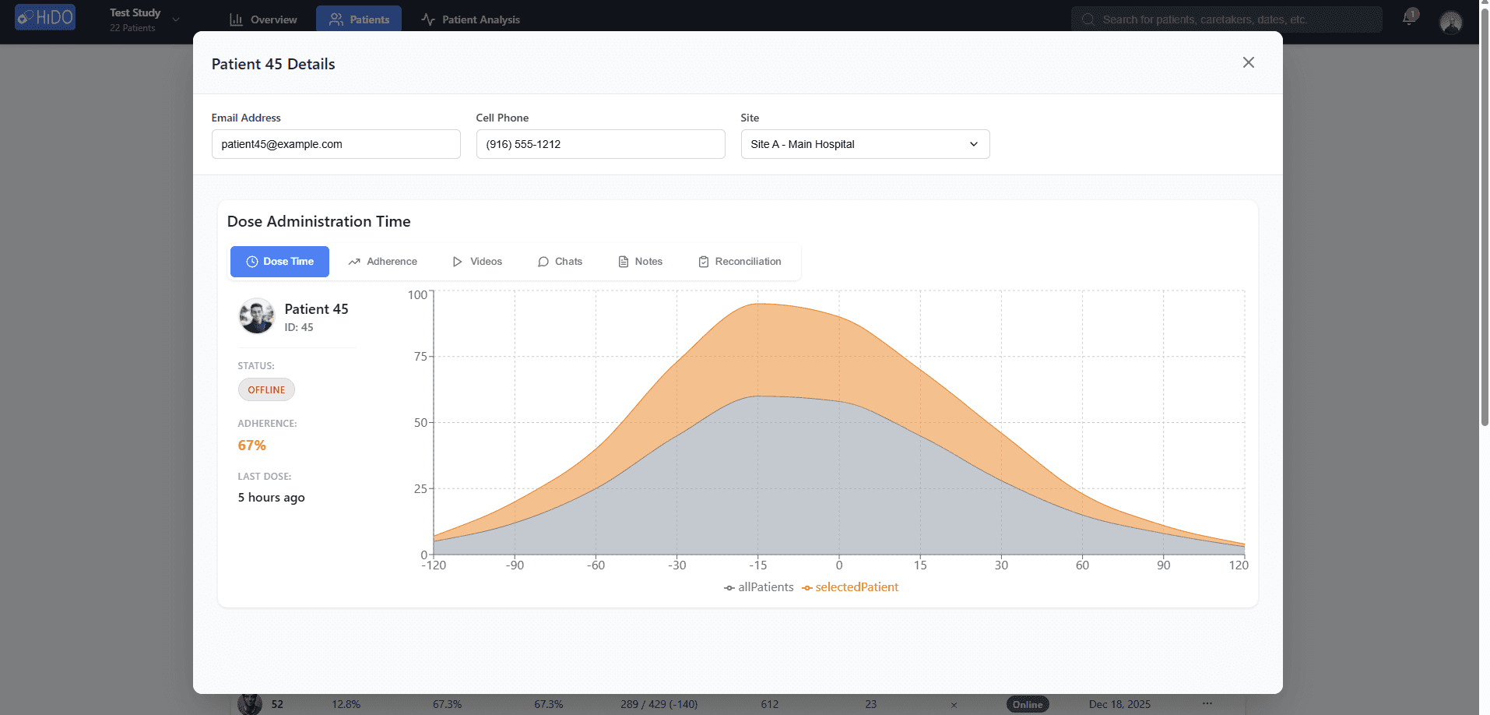
Task: Open the user profile avatar menu
Action: tap(1450, 22)
